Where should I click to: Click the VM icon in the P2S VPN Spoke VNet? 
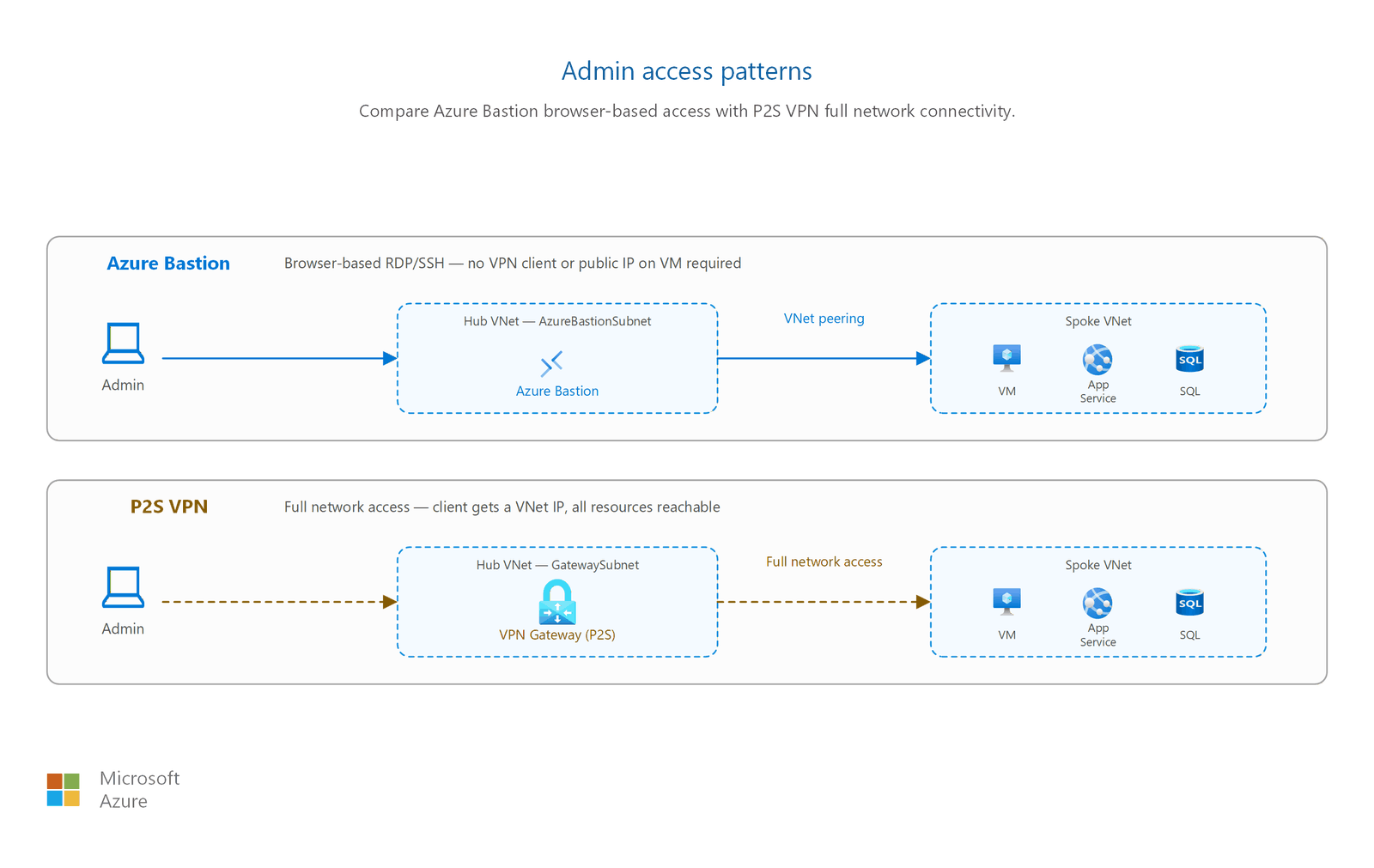(1006, 602)
